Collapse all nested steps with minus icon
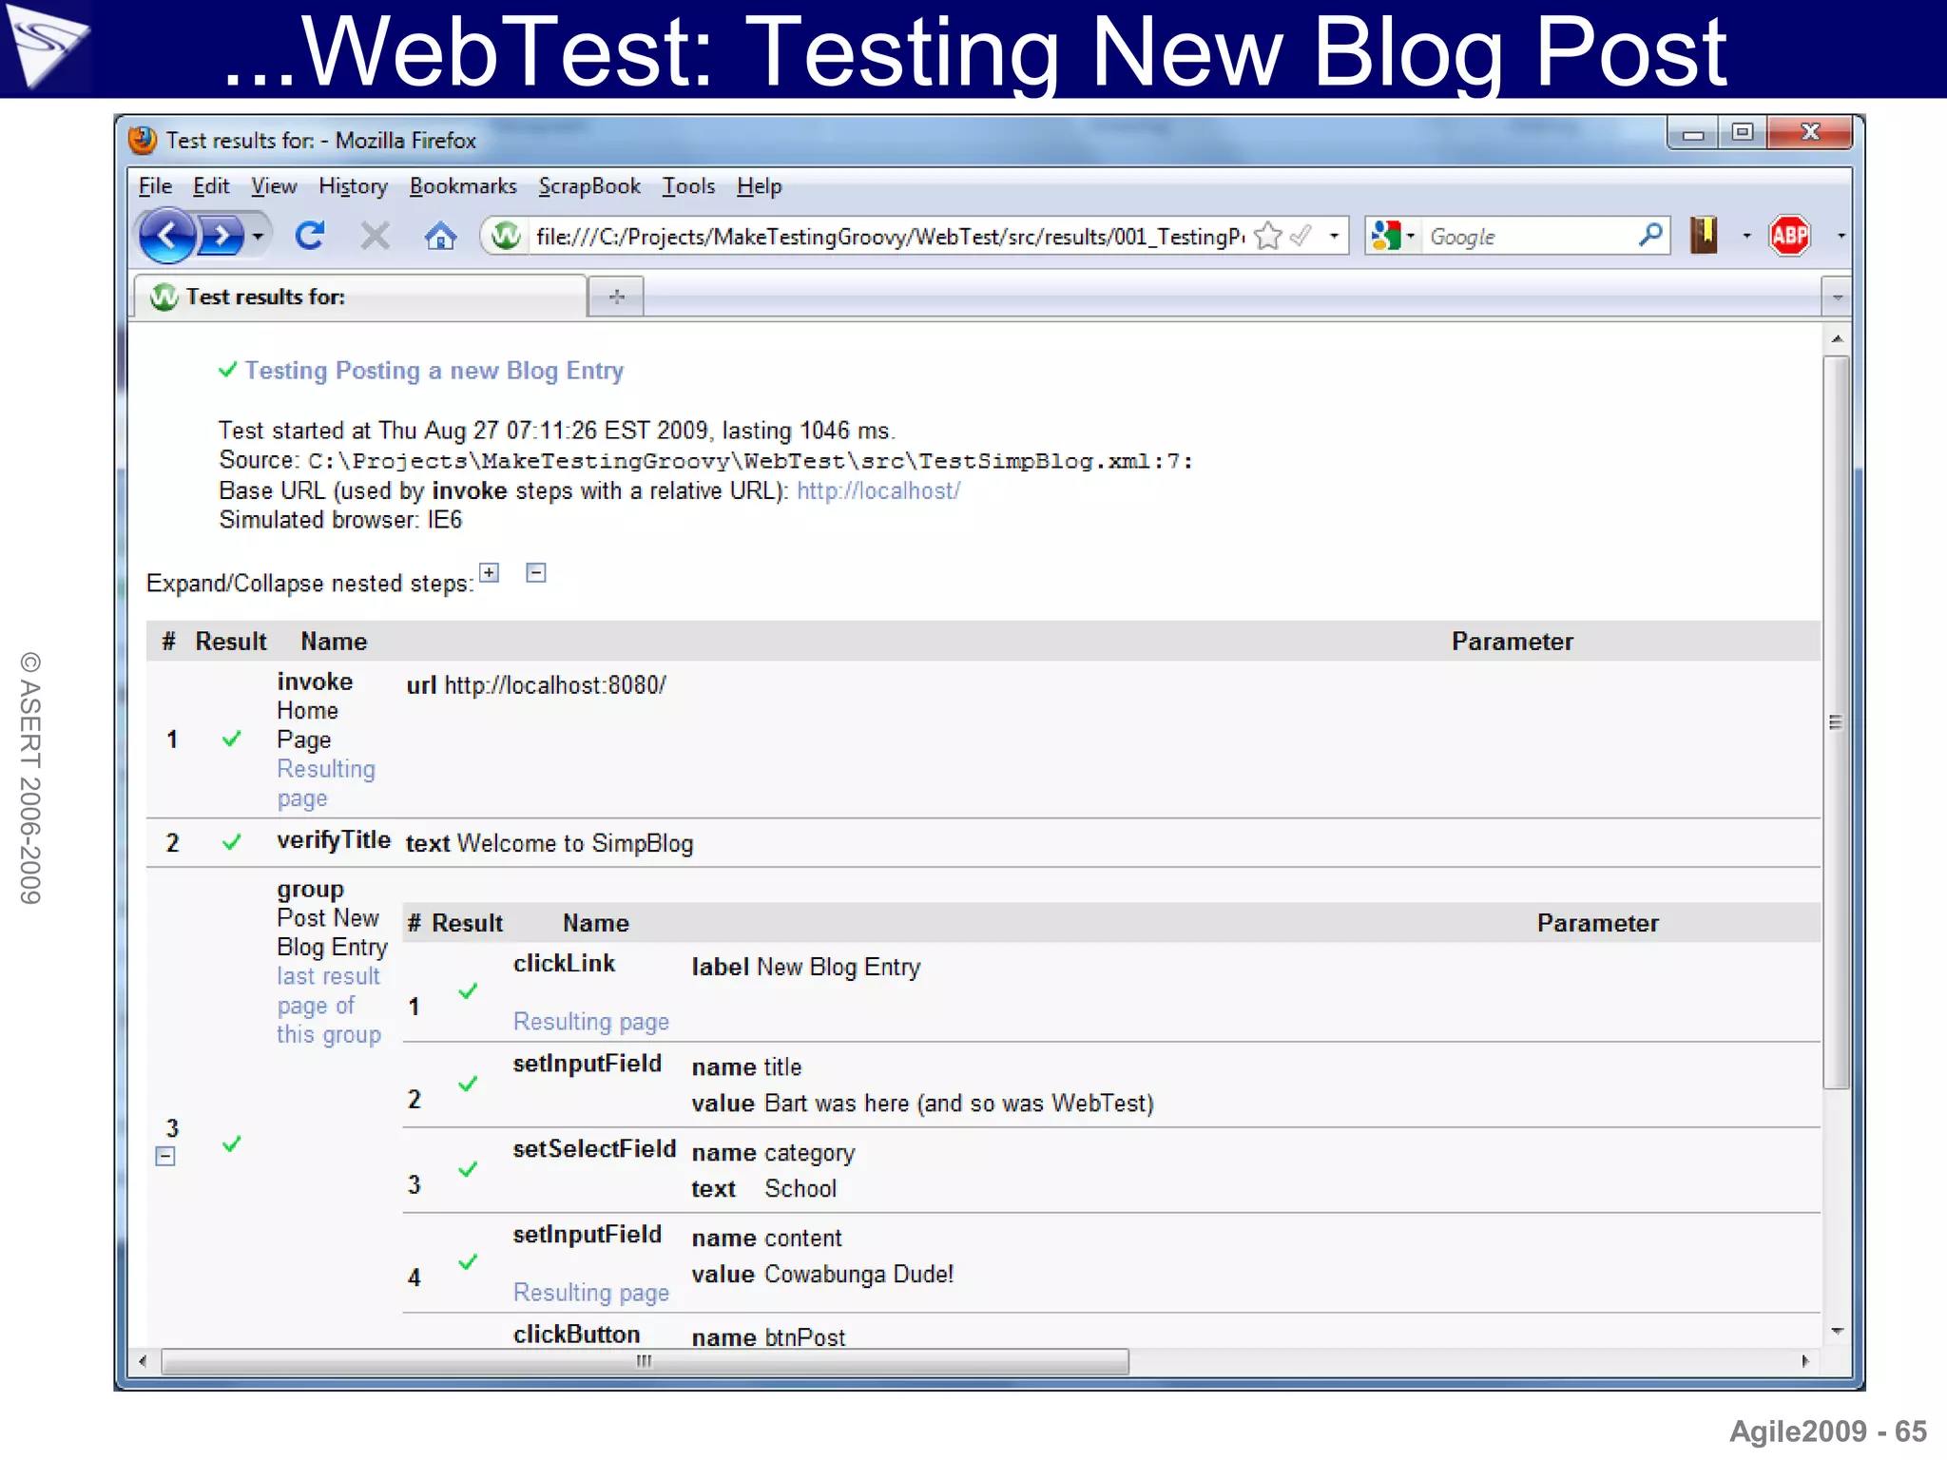This screenshot has height=1460, width=1947. (x=536, y=572)
